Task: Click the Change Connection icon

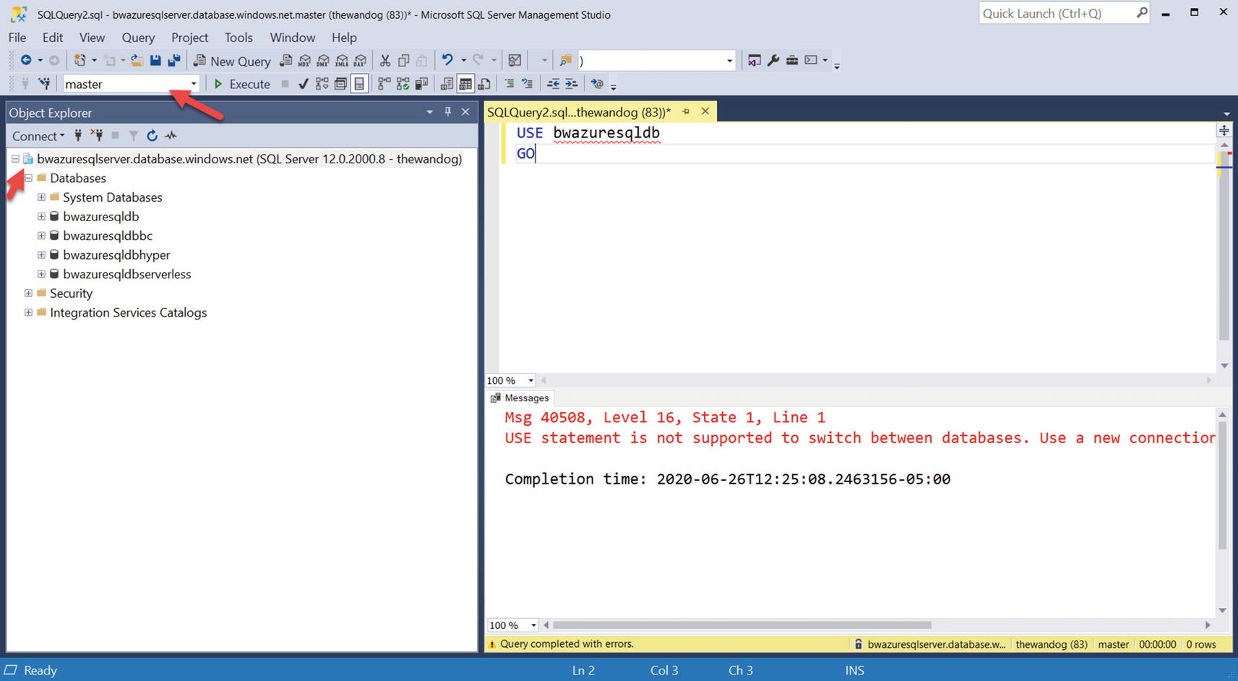Action: [x=45, y=84]
